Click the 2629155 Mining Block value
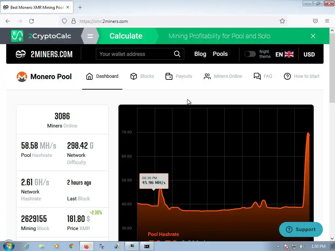This screenshot has height=251, width=335. [34, 219]
